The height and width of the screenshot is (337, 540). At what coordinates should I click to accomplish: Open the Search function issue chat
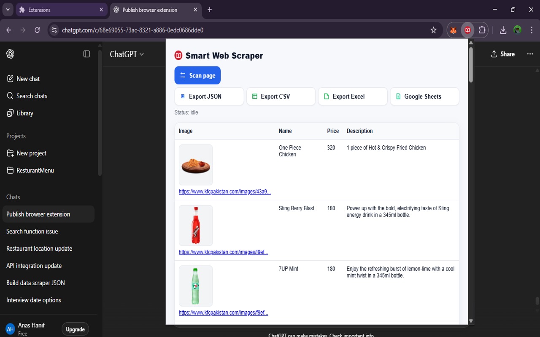coord(49,231)
